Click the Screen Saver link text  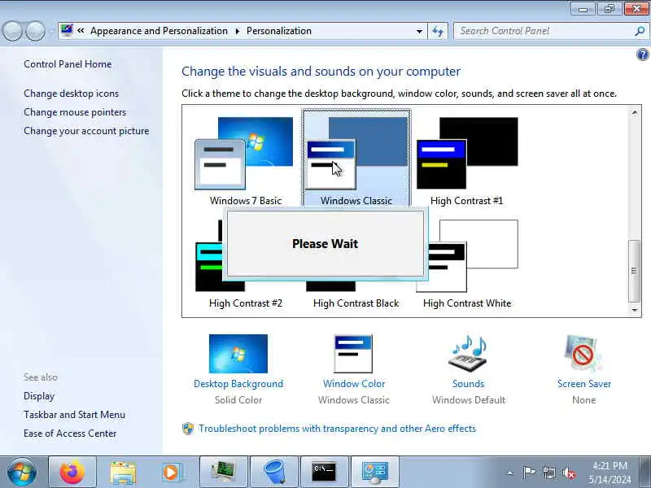tap(584, 384)
